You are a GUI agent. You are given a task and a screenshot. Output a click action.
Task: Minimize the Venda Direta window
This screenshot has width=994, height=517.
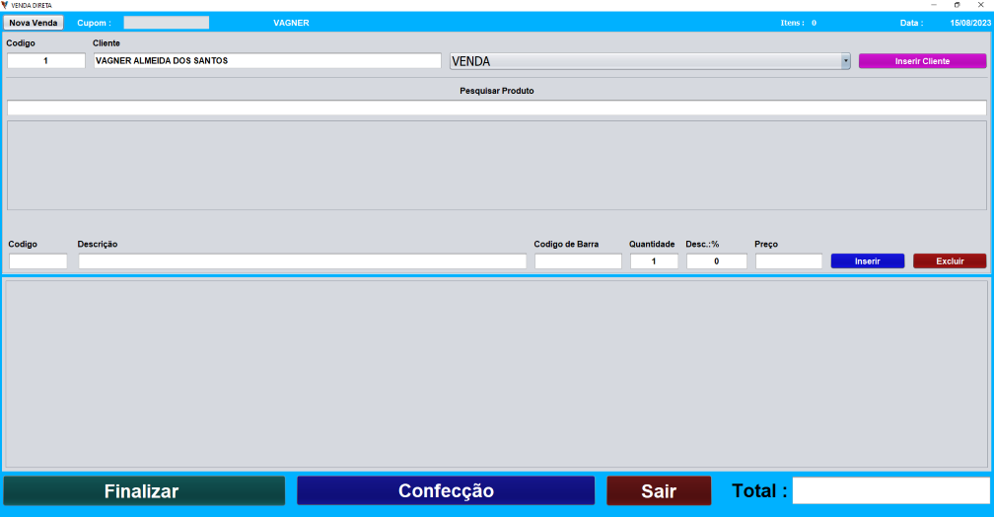(x=934, y=5)
